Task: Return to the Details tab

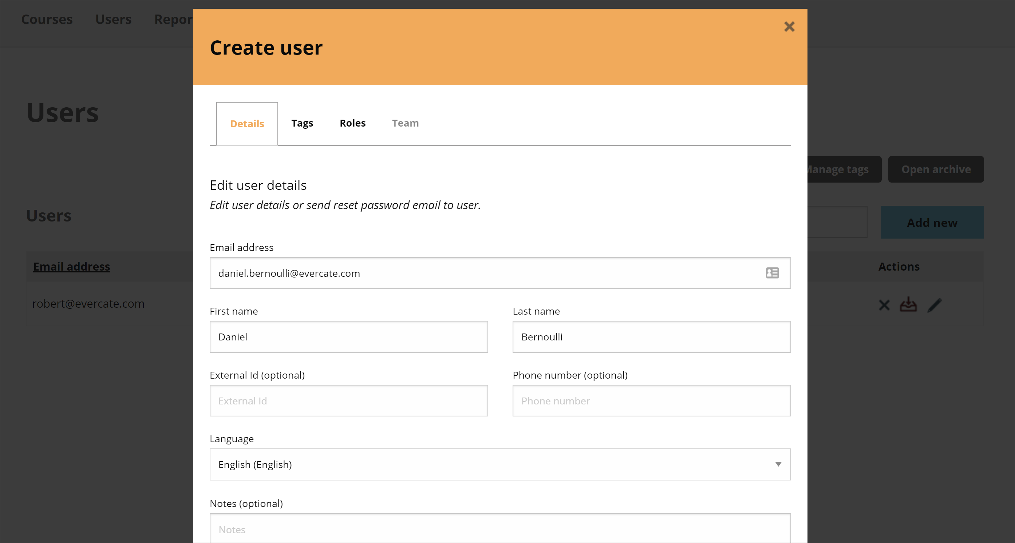Action: (x=247, y=123)
